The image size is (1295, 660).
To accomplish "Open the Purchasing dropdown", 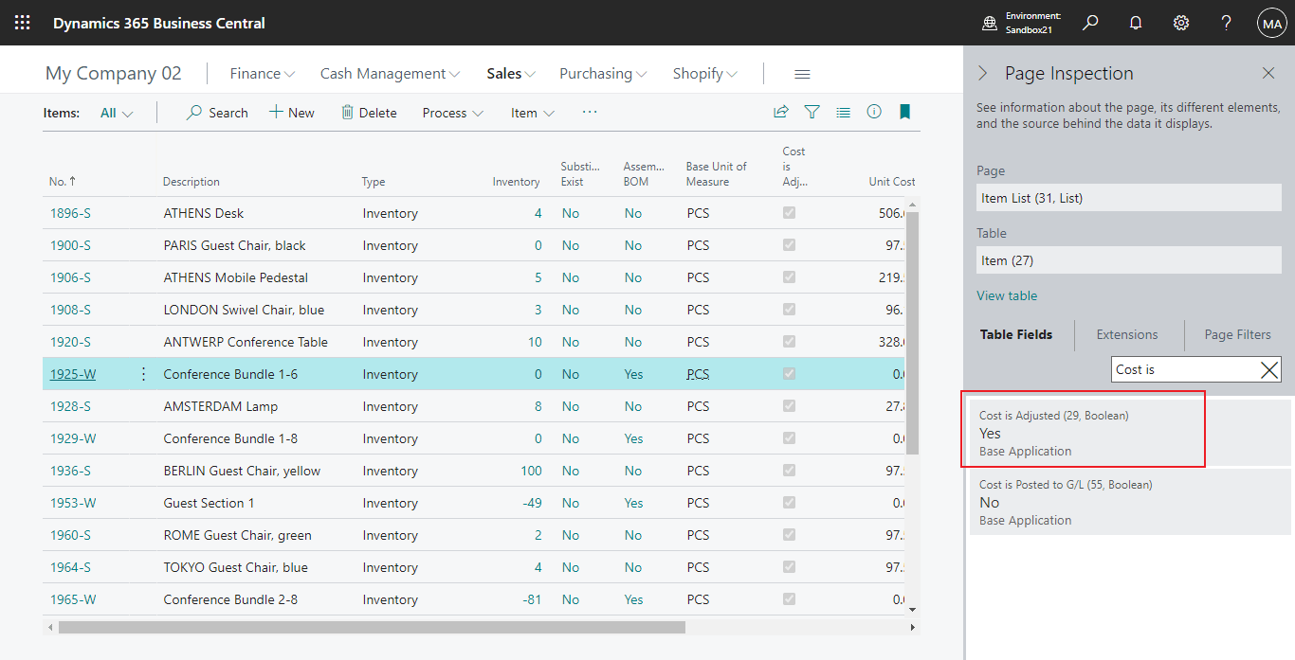I will tap(602, 73).
